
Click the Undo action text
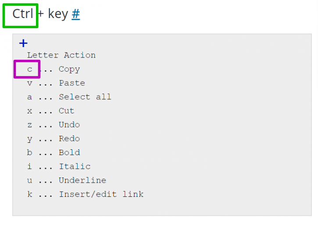tap(69, 124)
